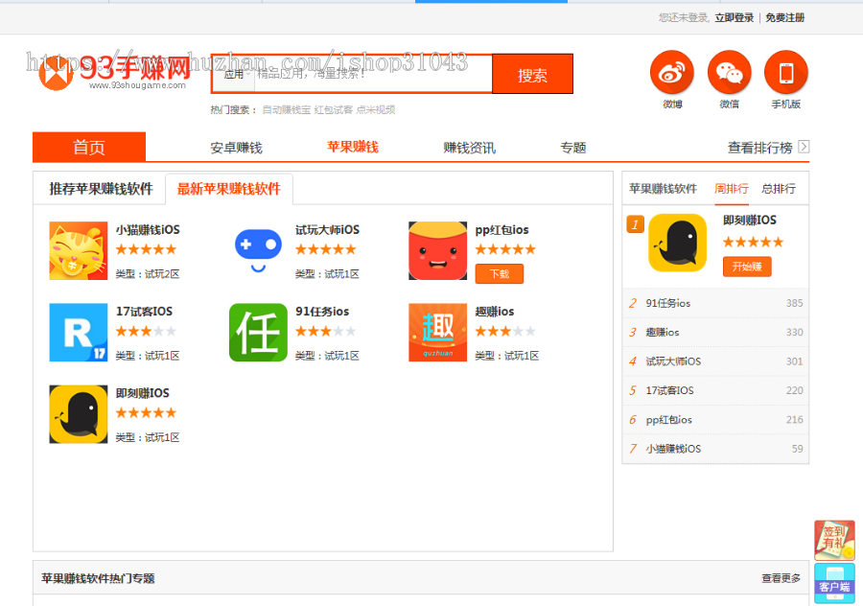Viewport: 863px width, 606px height.
Task: Click the 即刻赚IOS title in main list
Action: click(143, 393)
